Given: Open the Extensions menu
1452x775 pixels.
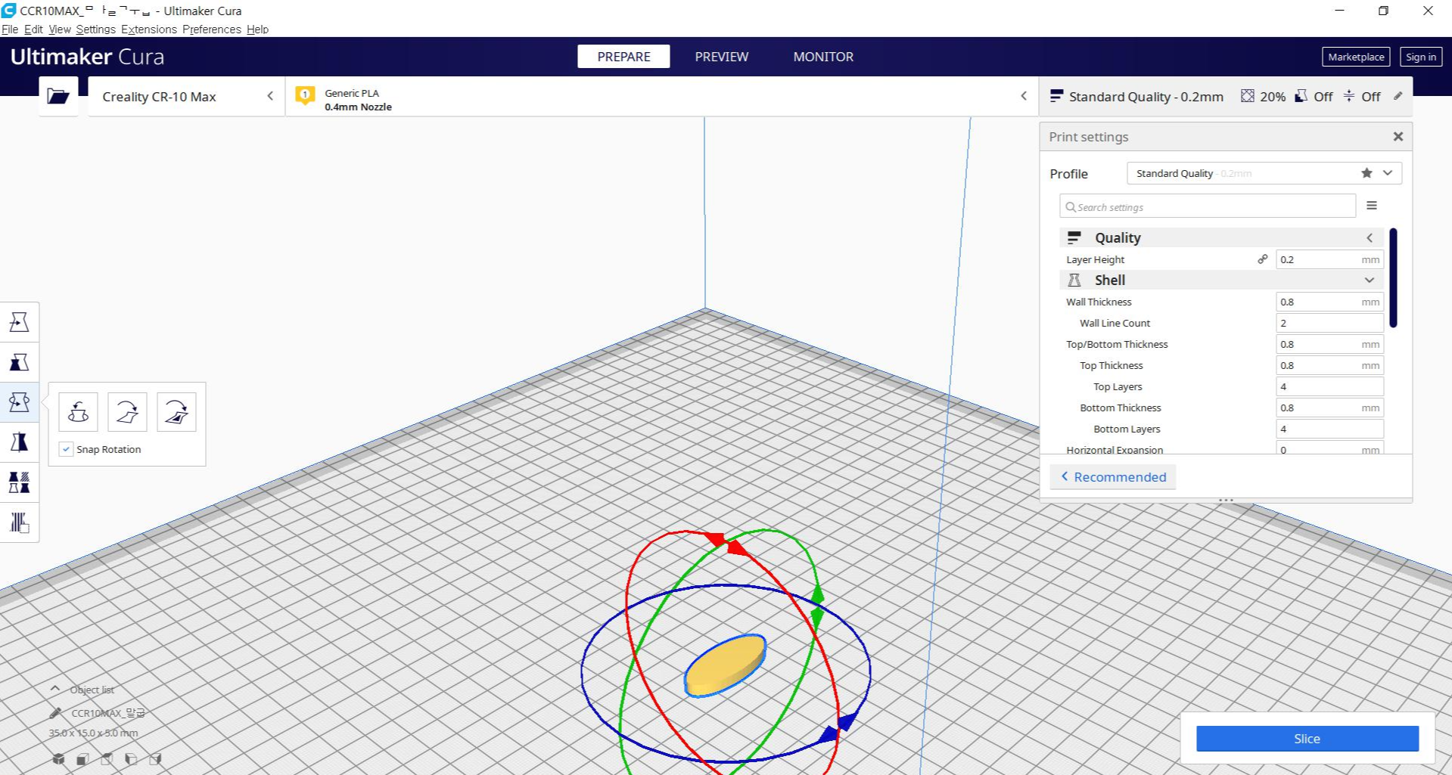Looking at the screenshot, I should [x=149, y=29].
